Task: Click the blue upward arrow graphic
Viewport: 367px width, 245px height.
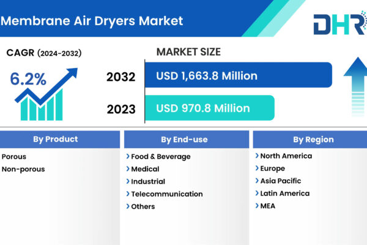Action: click(x=356, y=87)
